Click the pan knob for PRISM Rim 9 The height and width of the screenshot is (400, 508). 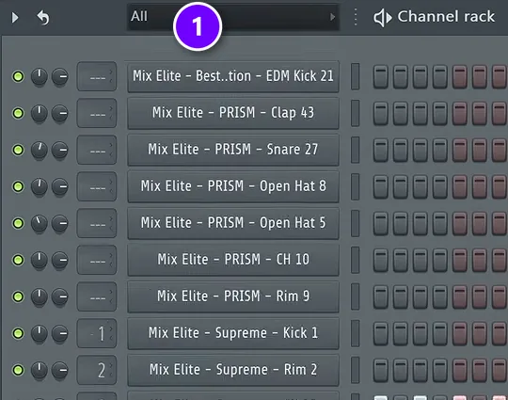tap(40, 296)
